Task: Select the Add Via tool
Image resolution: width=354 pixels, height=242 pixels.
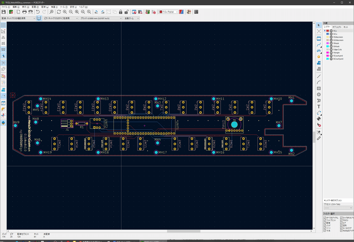Action: (x=319, y=57)
